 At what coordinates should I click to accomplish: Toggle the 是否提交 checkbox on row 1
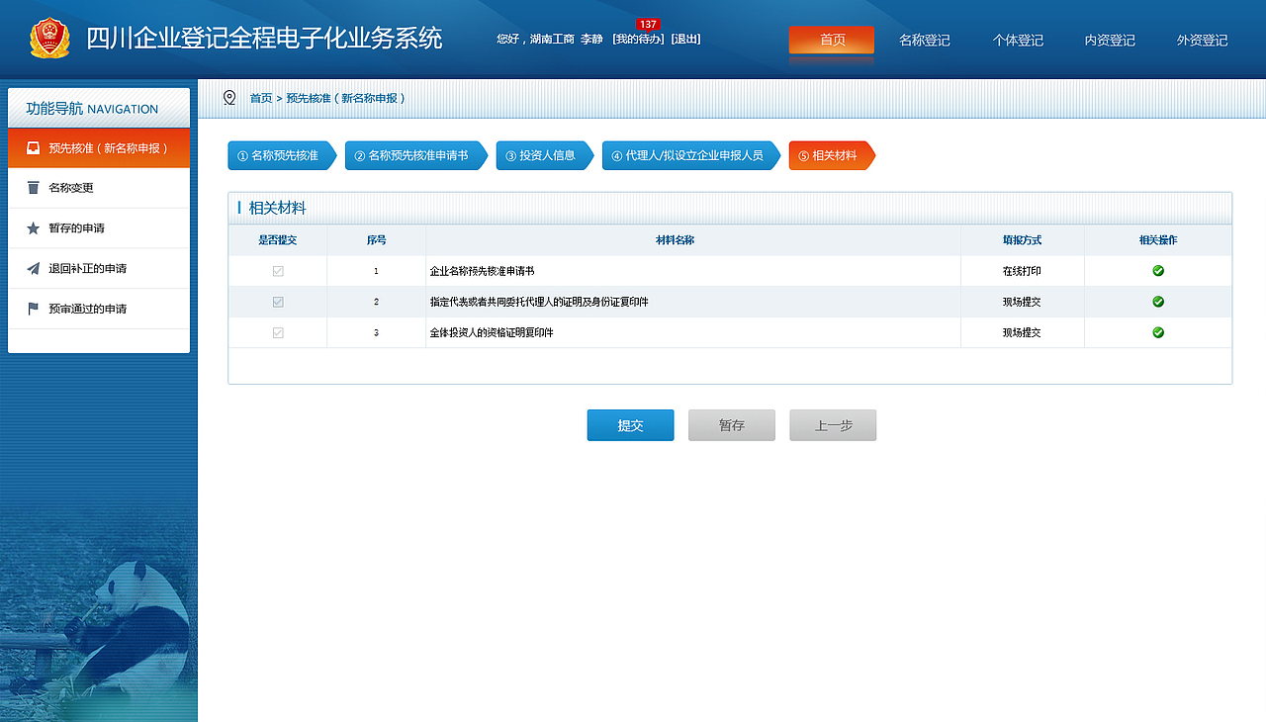coord(278,270)
